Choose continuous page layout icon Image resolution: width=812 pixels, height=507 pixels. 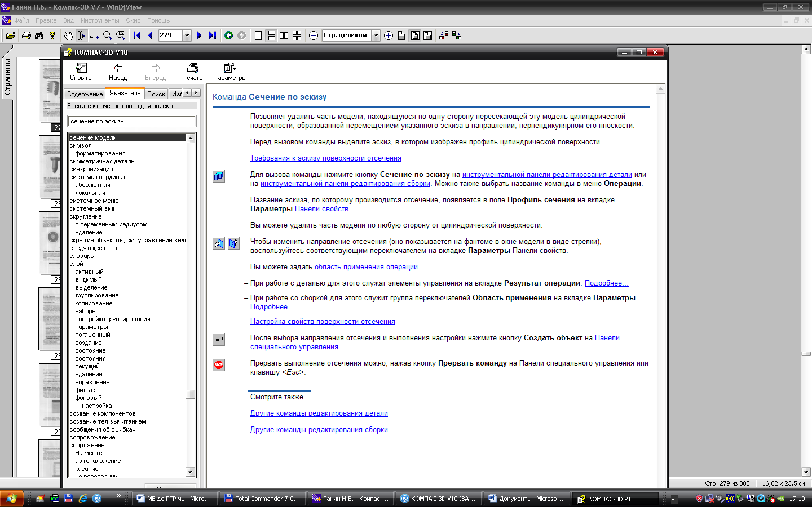click(271, 35)
